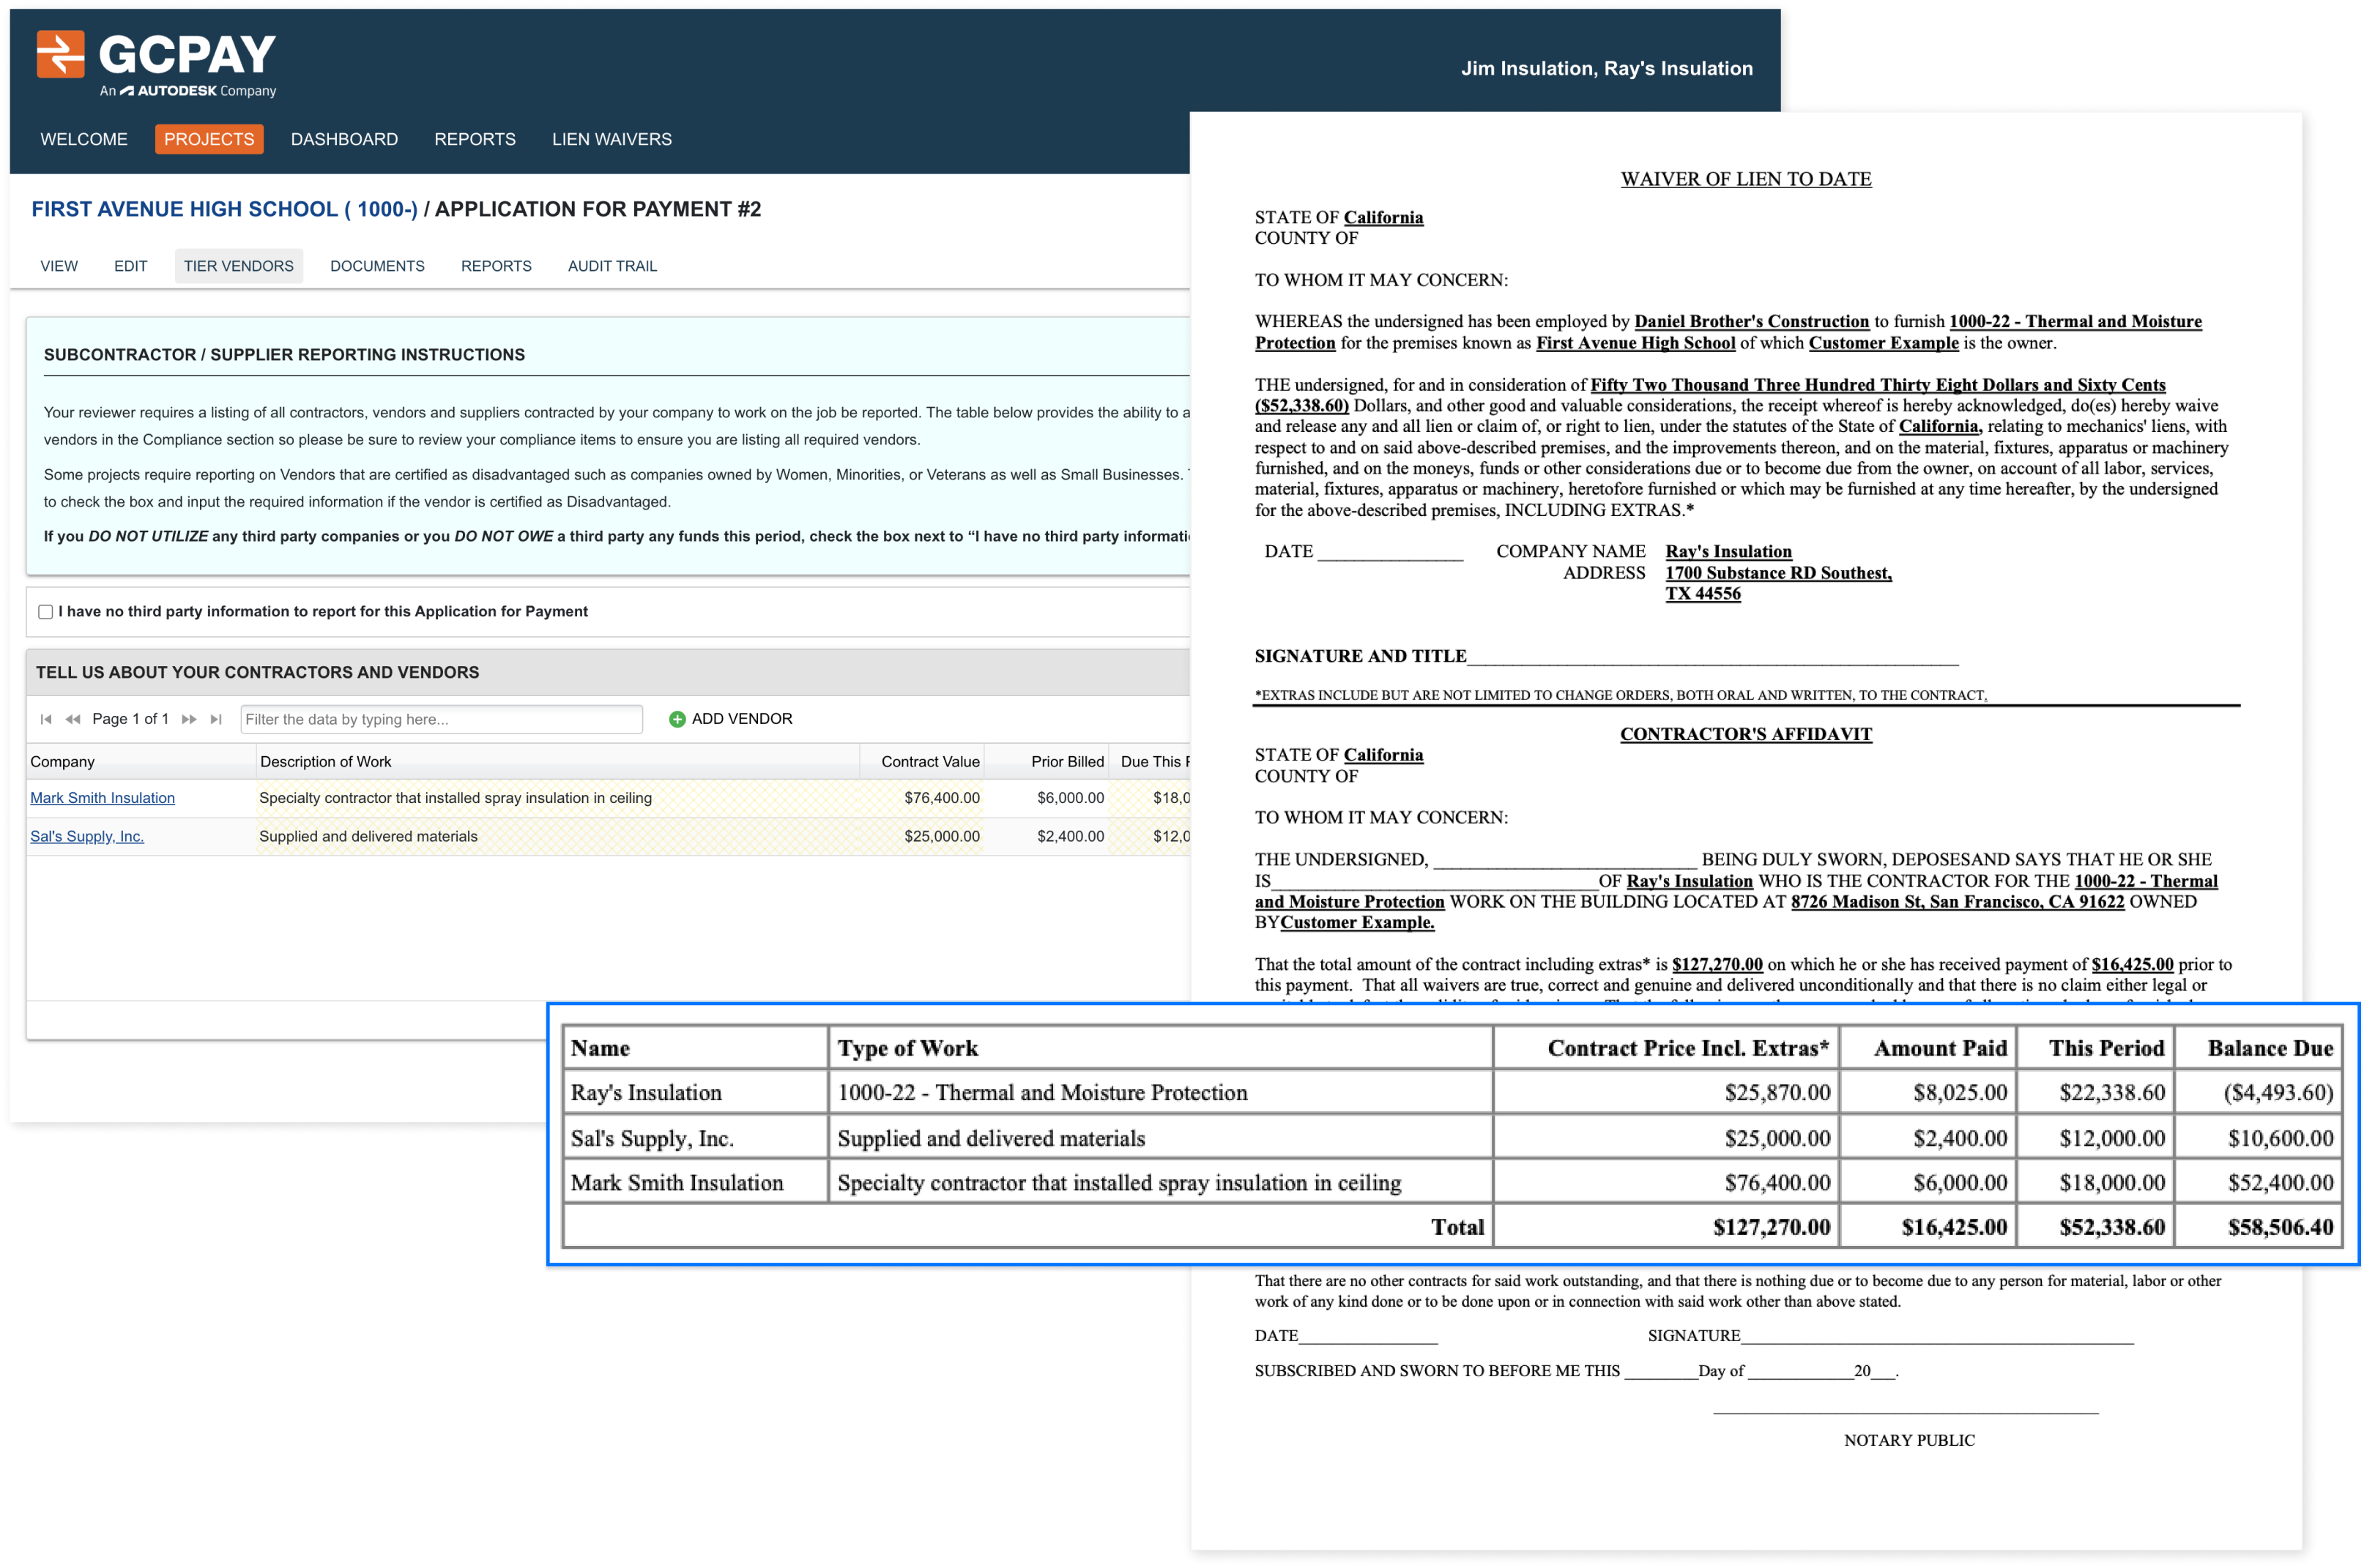Image resolution: width=2364 pixels, height=1568 pixels.
Task: Jump to last page of vendors
Action: [216, 719]
